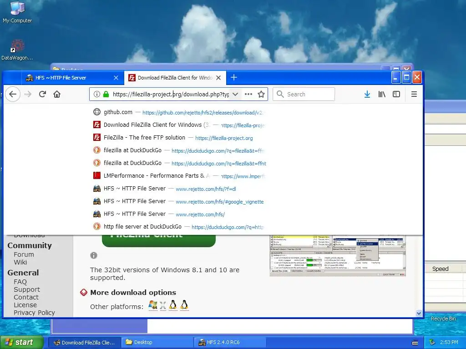
Task: Click the gray info icon below download button
Action: [94, 255]
